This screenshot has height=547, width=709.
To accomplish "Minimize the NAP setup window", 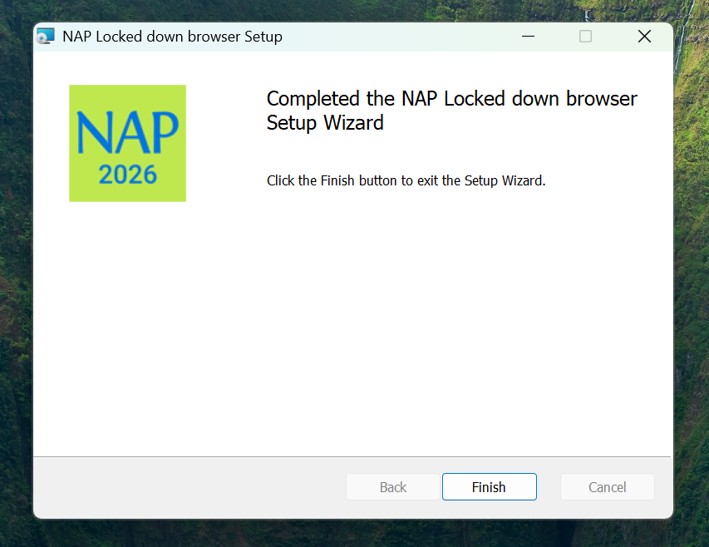I will pyautogui.click(x=527, y=37).
